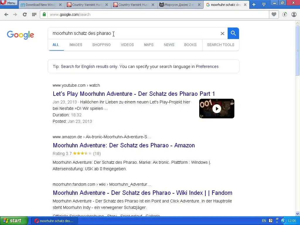The width and height of the screenshot is (300, 225).
Task: Click Search for English results only link
Action: tap(89, 67)
